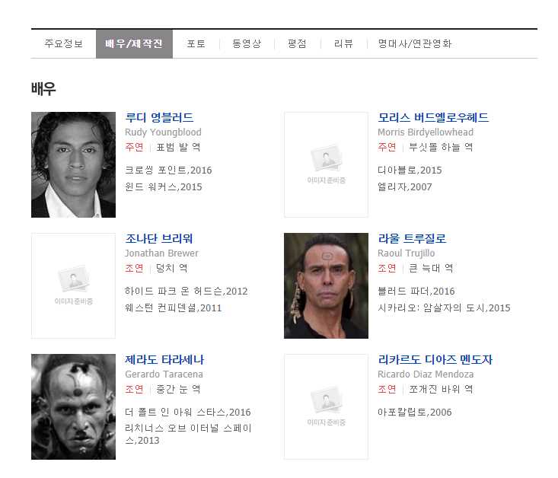Open actor link 리카르도 디아즈 멘도자
Image resolution: width=558 pixels, height=478 pixels.
[x=435, y=359]
